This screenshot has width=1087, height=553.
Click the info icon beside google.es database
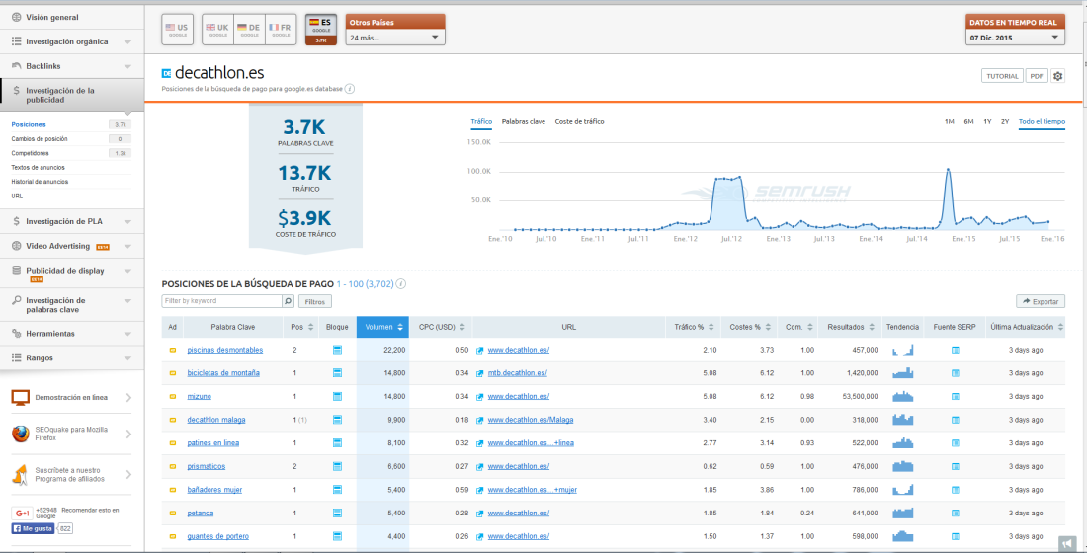pos(350,89)
